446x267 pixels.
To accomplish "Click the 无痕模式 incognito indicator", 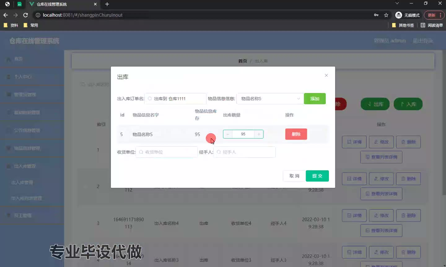I will (408, 15).
